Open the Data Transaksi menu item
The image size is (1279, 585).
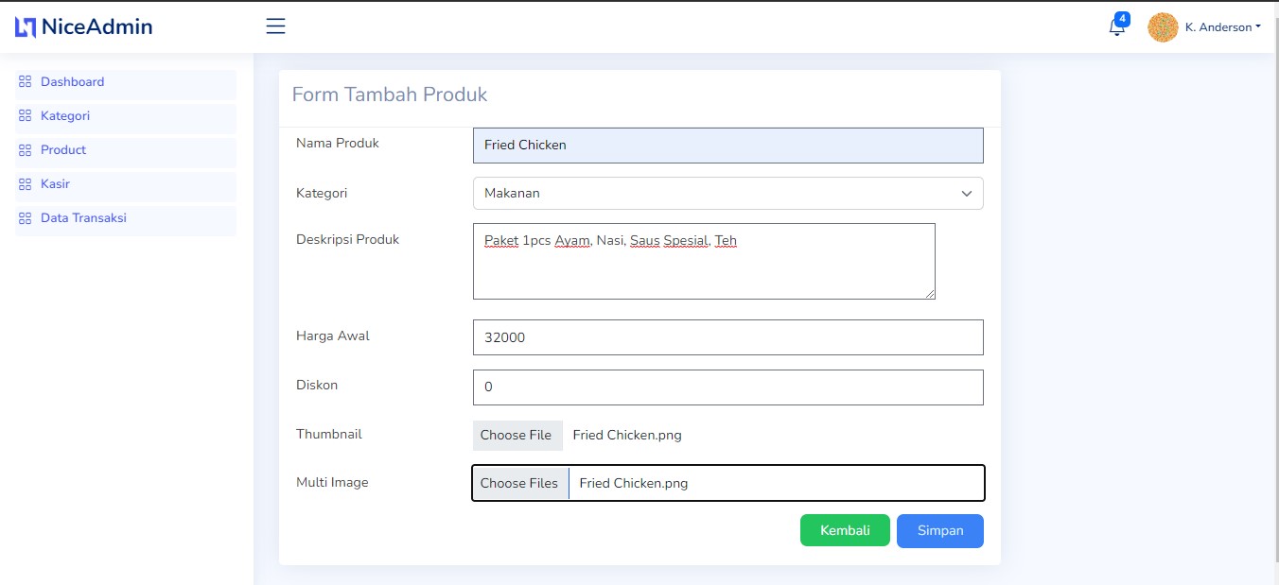tap(83, 218)
